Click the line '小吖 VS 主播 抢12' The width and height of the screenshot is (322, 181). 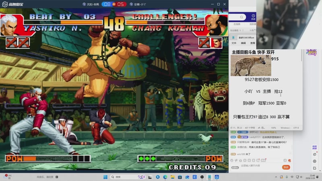pyautogui.click(x=263, y=91)
